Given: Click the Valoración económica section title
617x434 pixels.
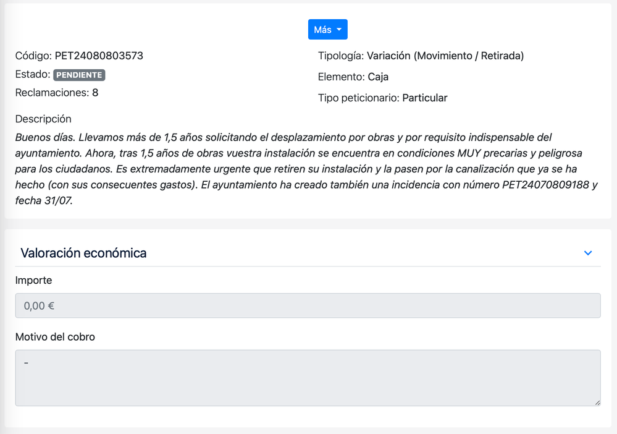Looking at the screenshot, I should pyautogui.click(x=83, y=253).
